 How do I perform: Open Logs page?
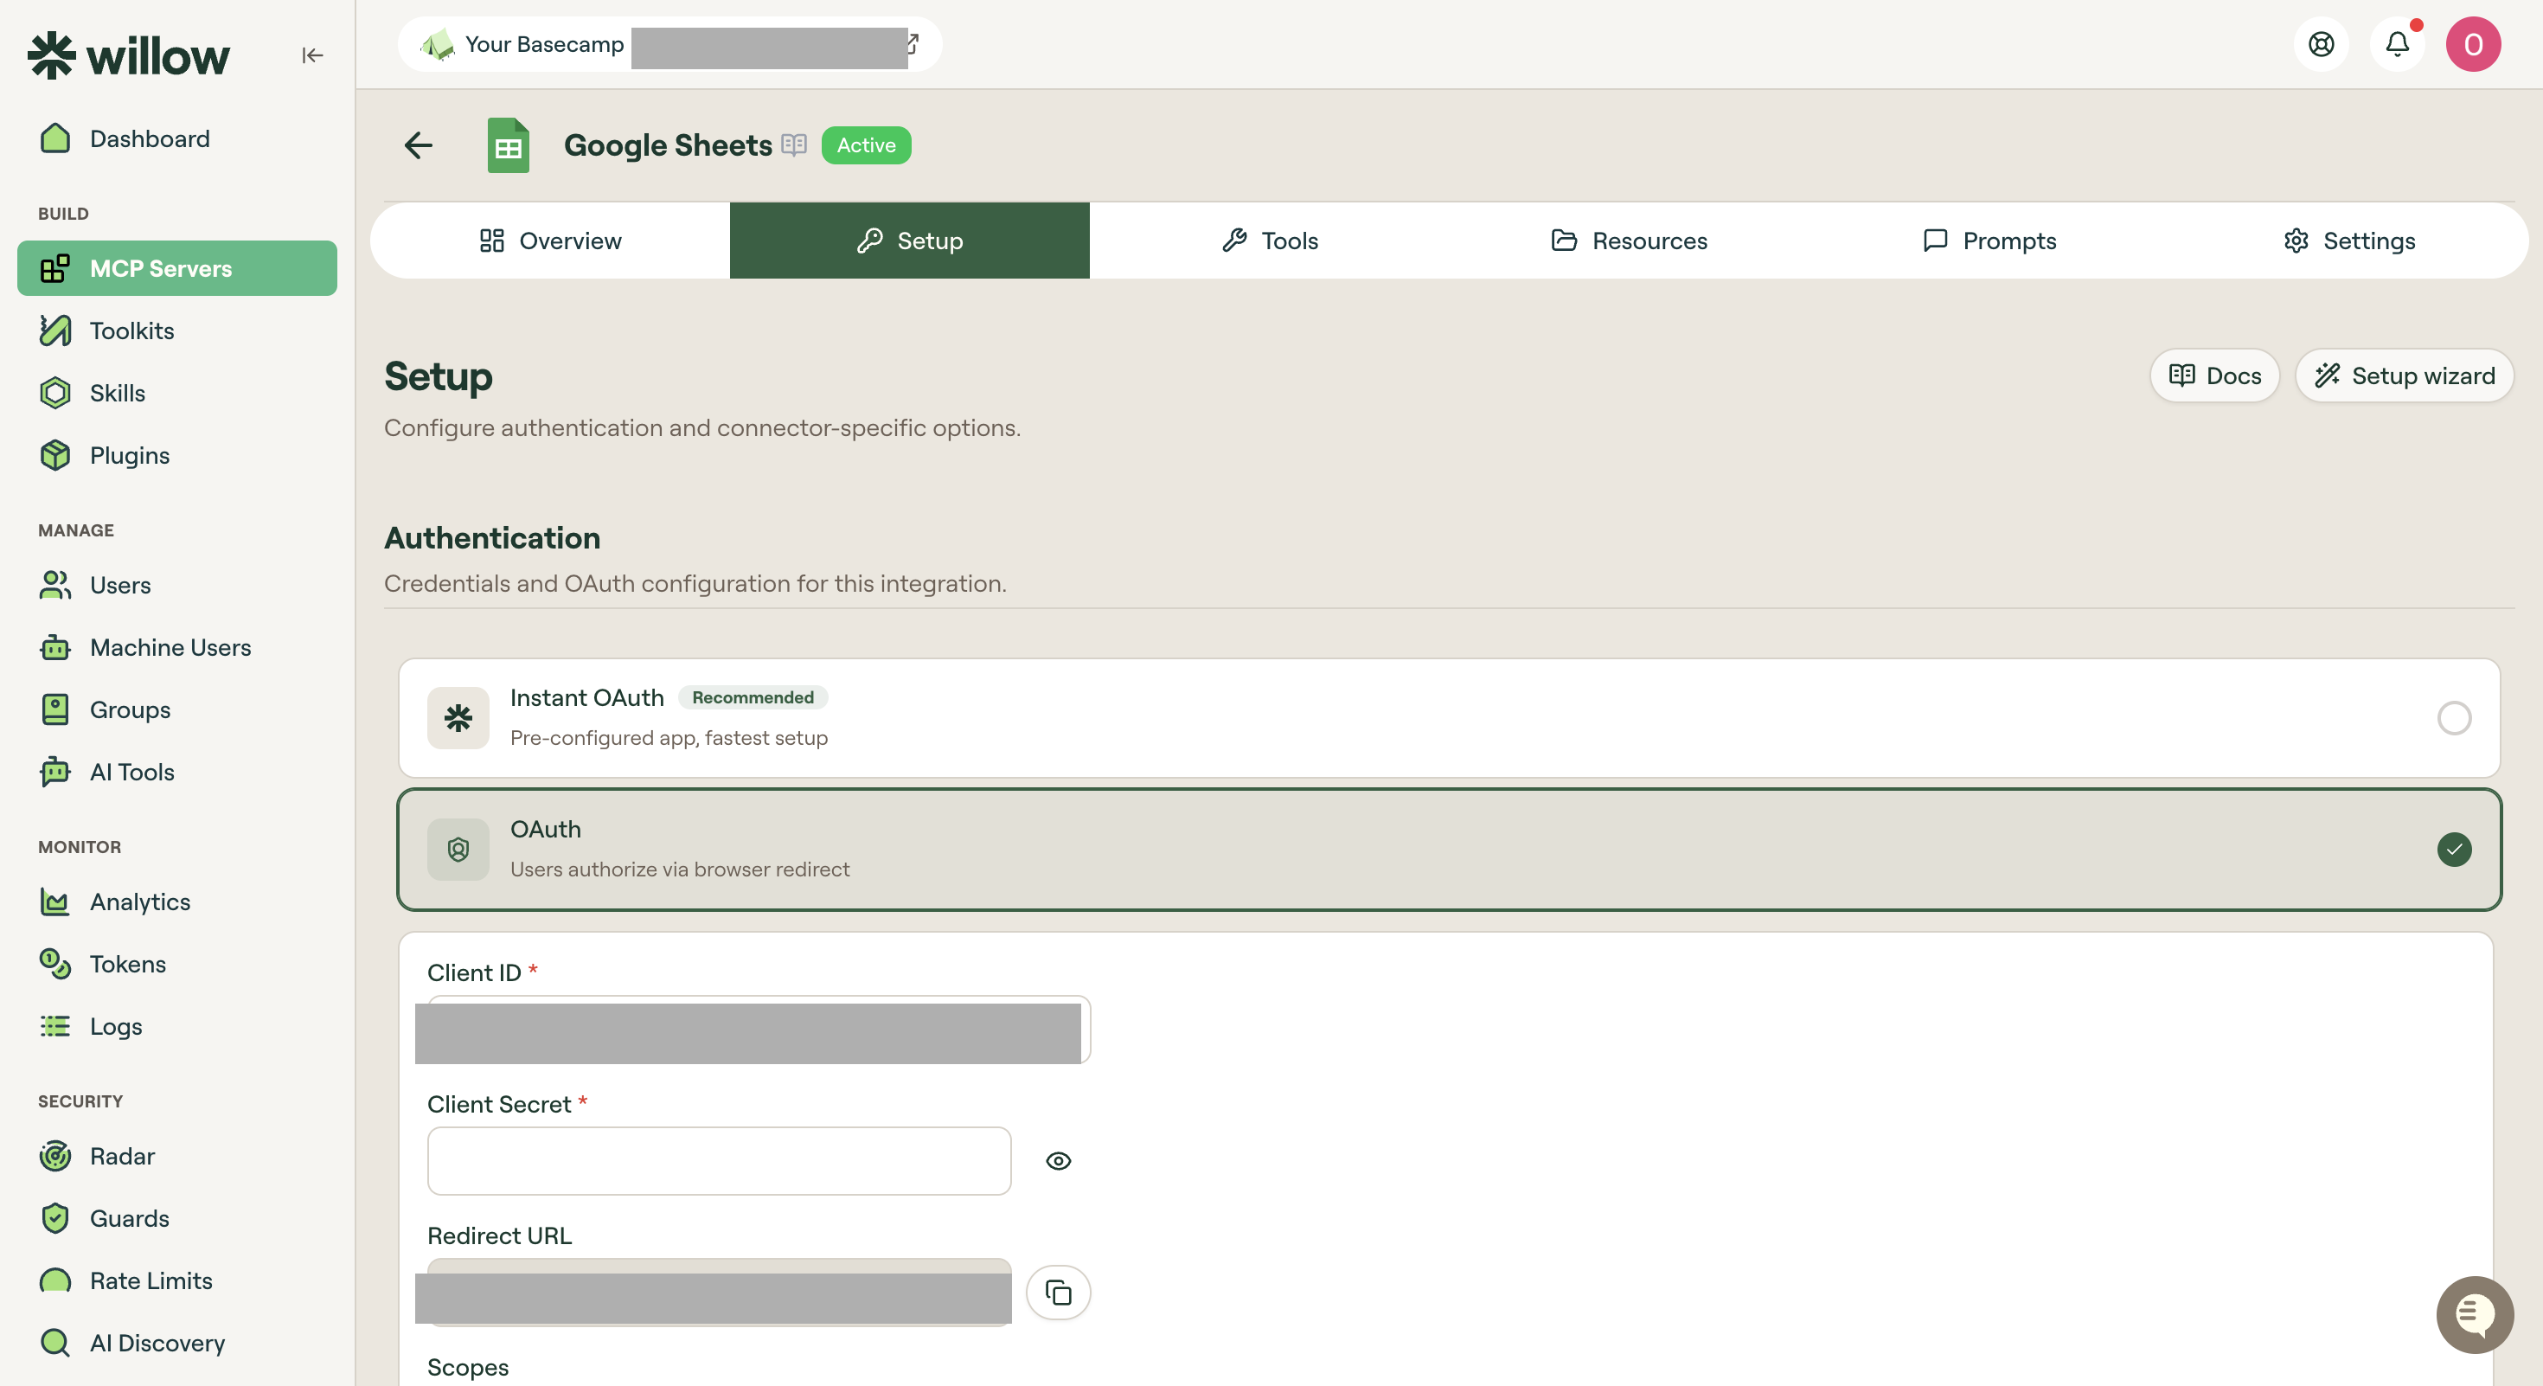[x=177, y=1027]
